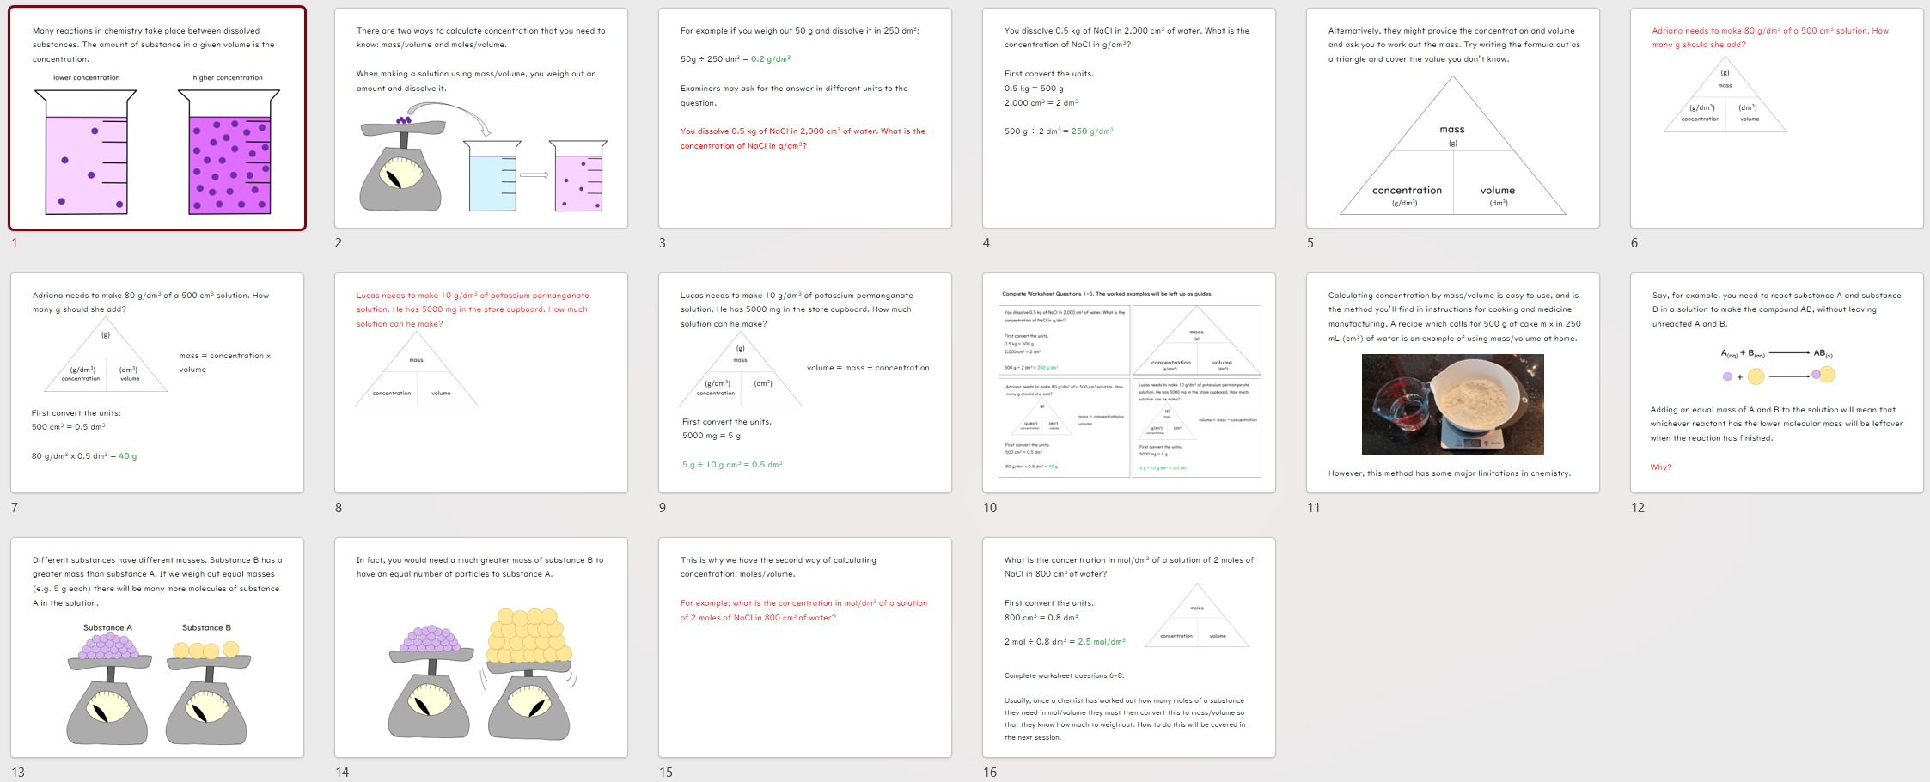The height and width of the screenshot is (782, 1930).
Task: Open slide 4 asking NaCl concentration in g/dm³
Action: tap(1128, 116)
